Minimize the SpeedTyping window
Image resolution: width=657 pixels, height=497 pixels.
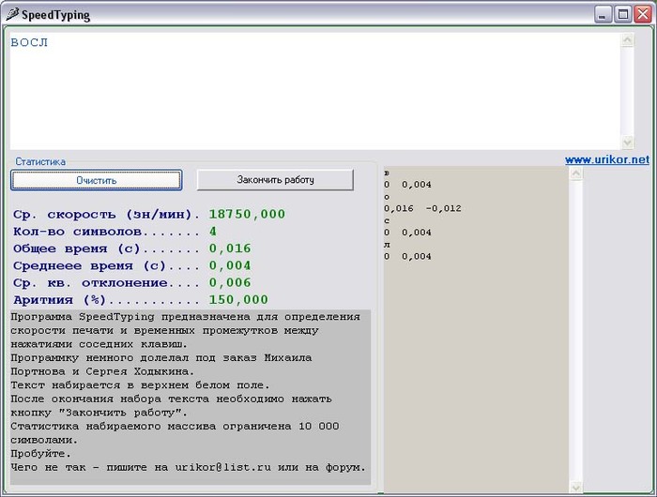(603, 15)
